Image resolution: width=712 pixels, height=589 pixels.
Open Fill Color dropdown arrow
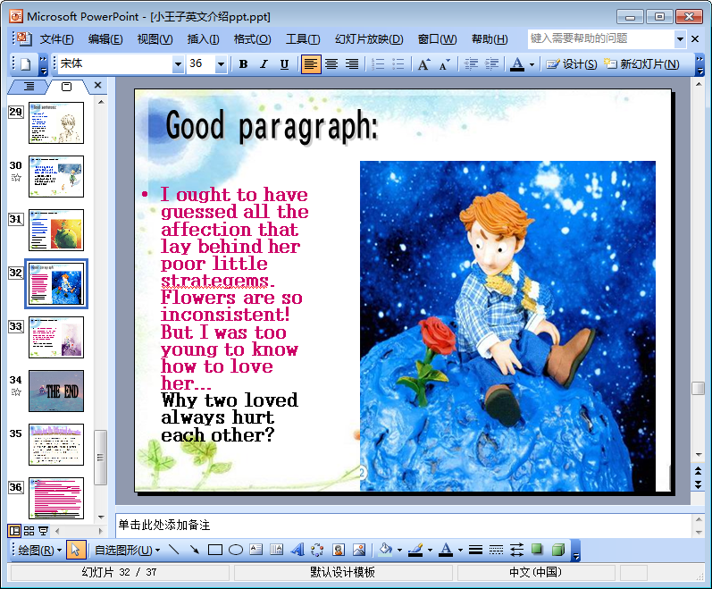pyautogui.click(x=399, y=551)
